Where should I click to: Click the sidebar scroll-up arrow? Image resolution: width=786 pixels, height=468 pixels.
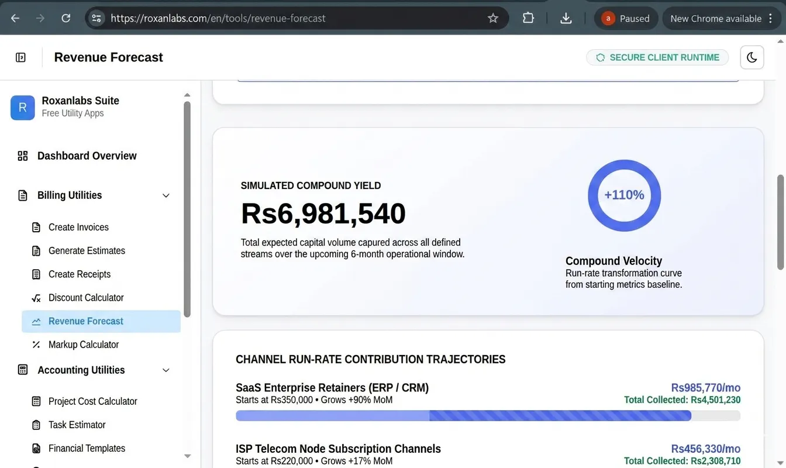[x=187, y=95]
